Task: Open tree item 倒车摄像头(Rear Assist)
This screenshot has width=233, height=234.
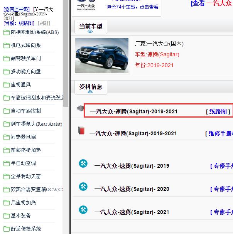Action: pos(37,124)
